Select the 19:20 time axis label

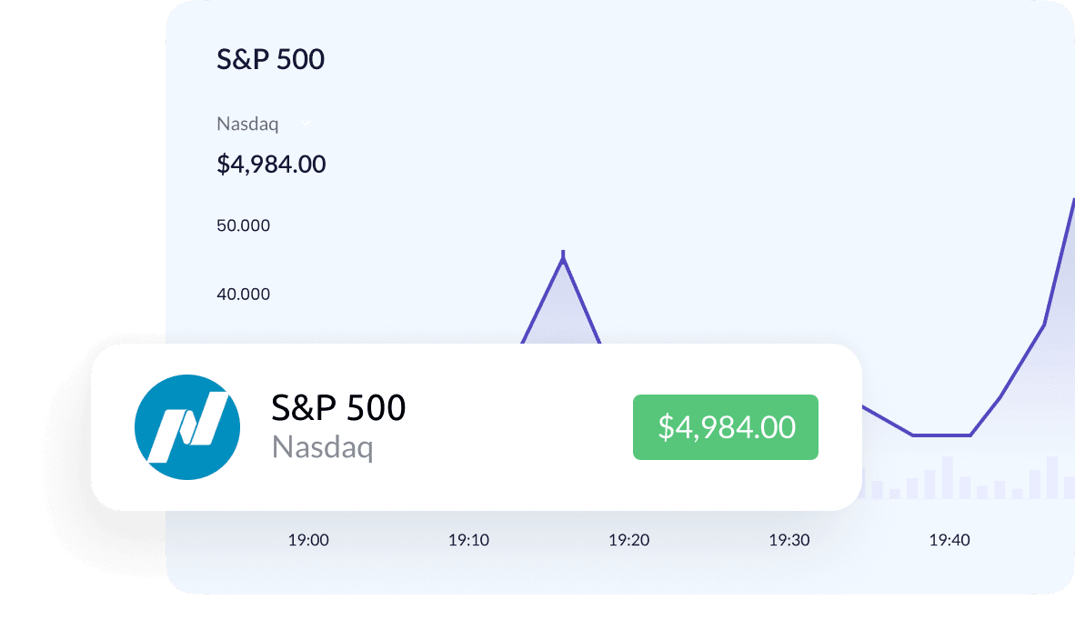tap(628, 540)
